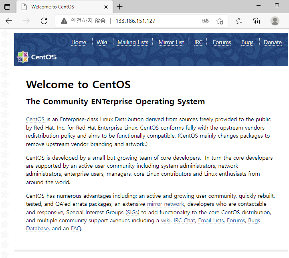Viewport: 289px width, 258px height.
Task: Open Forums in the top navigation bar
Action: tap(222, 42)
